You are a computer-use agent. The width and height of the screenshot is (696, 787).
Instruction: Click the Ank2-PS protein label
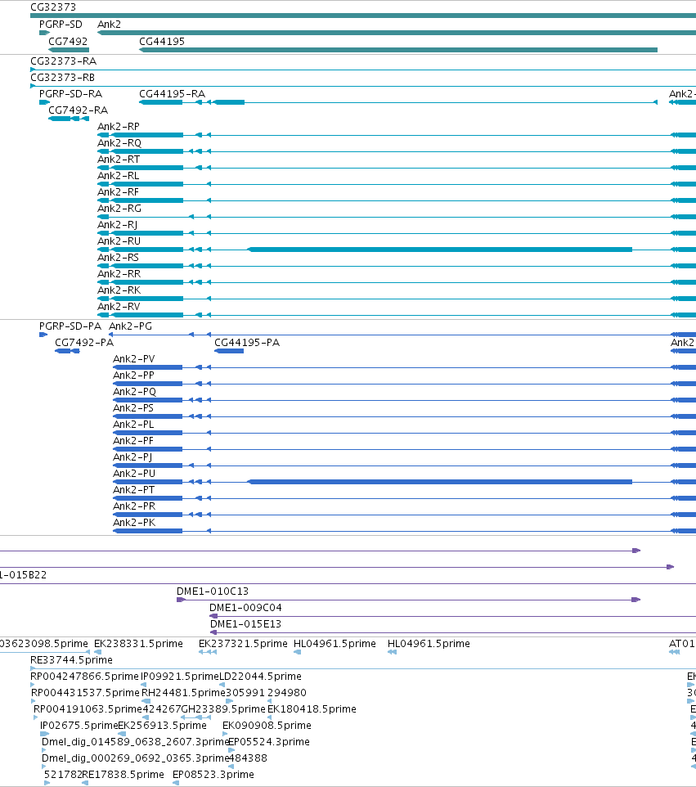tap(133, 408)
